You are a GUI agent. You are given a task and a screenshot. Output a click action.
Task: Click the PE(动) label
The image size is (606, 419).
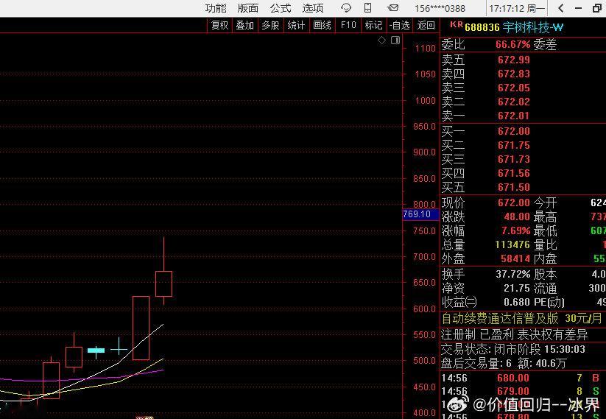point(549,302)
